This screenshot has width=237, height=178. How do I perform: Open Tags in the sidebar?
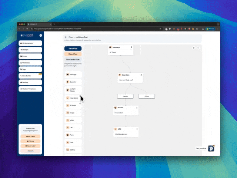(x=30, y=69)
